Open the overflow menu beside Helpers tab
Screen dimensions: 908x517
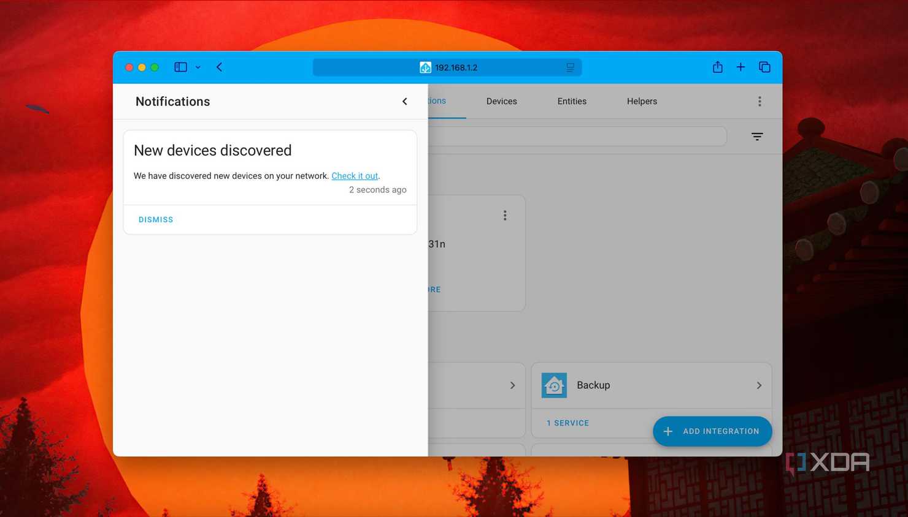[x=760, y=102]
